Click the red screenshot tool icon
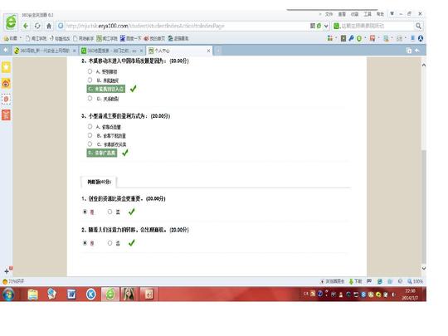448x336 pixels. click(x=373, y=38)
